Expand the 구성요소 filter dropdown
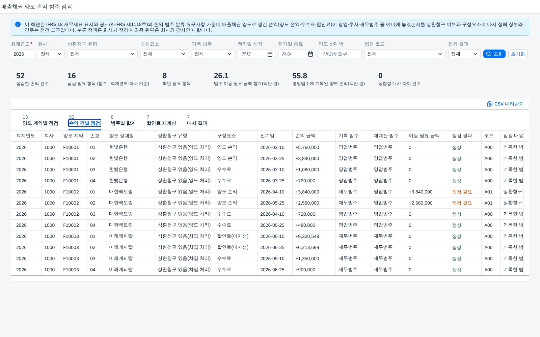Viewport: 540px width, 337px height. (165, 54)
